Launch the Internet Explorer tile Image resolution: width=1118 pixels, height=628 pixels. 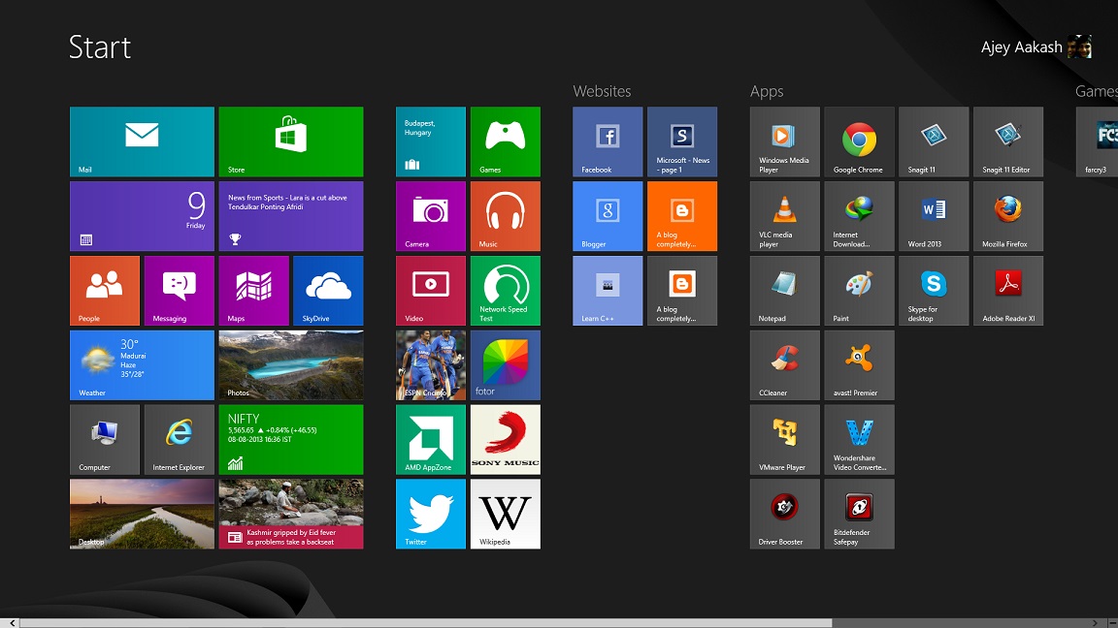179,439
